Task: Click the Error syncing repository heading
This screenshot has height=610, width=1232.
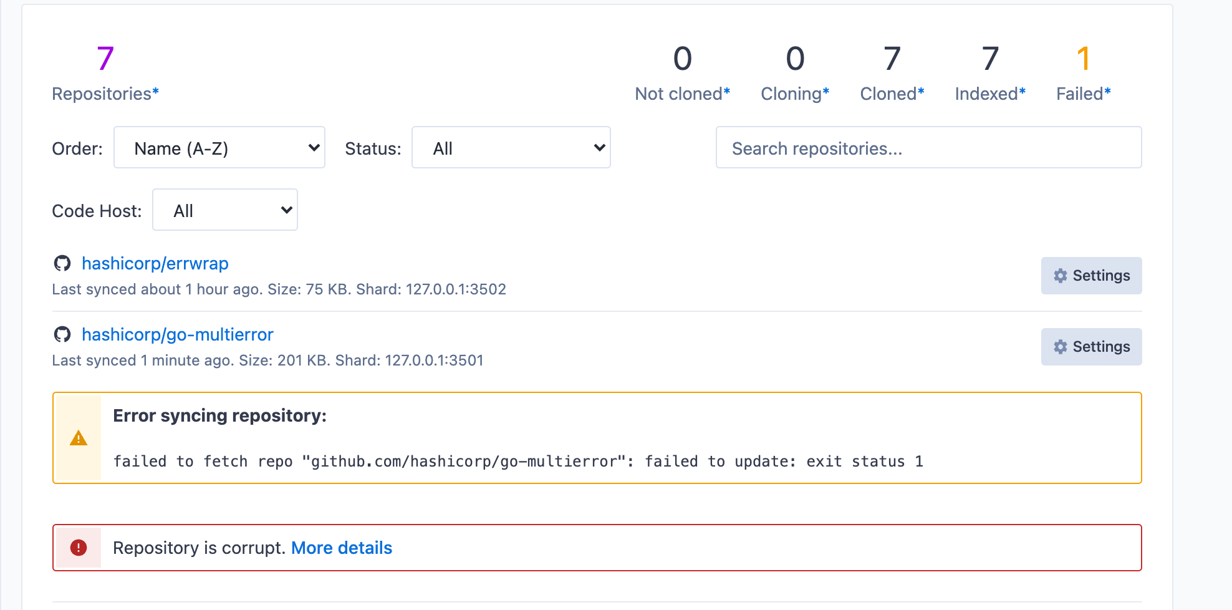Action: pos(220,415)
